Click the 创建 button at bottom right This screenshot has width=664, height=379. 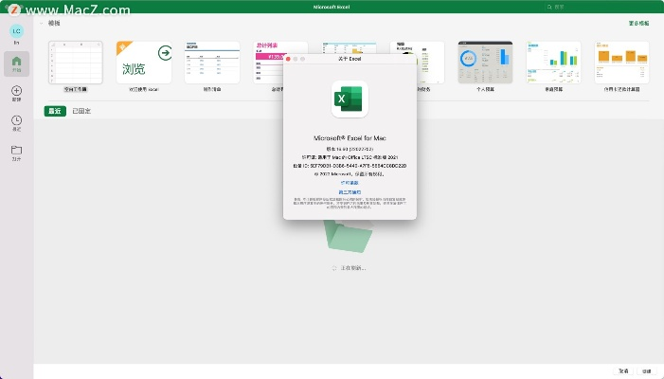point(646,370)
